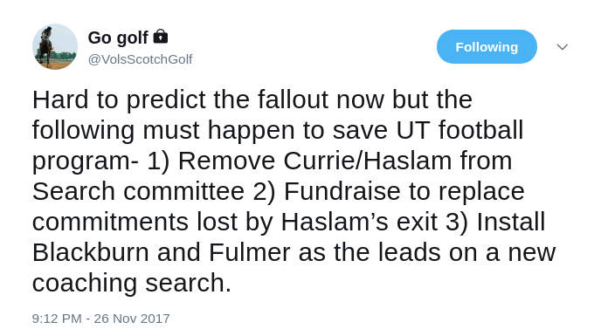
Task: Click "Haslam's exit" text in the tweet
Action: coord(359,222)
